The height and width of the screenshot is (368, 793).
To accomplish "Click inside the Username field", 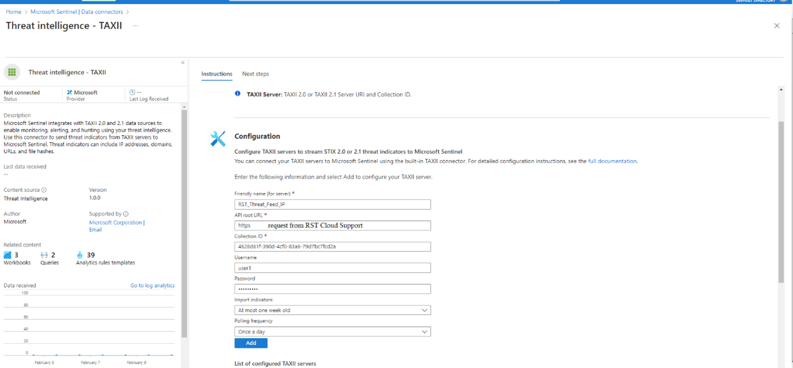I will click(x=332, y=267).
